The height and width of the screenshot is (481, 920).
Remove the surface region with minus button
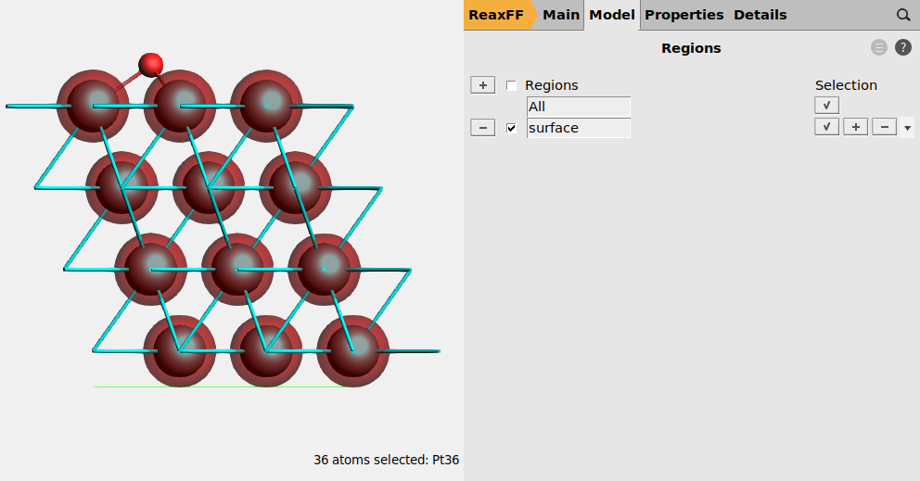tap(482, 128)
